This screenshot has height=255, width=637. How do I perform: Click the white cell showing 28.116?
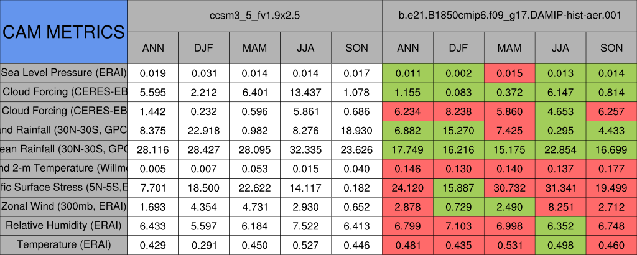coord(152,149)
